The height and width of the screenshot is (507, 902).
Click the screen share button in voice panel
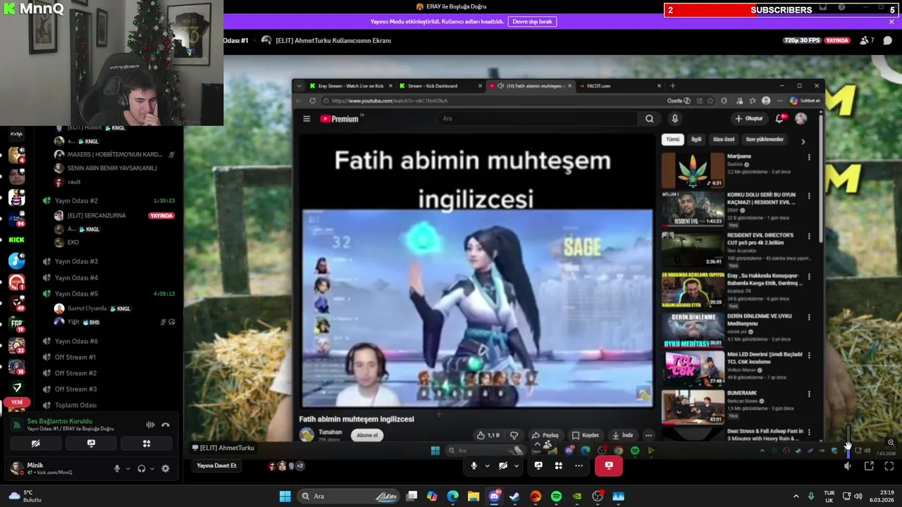(x=91, y=444)
